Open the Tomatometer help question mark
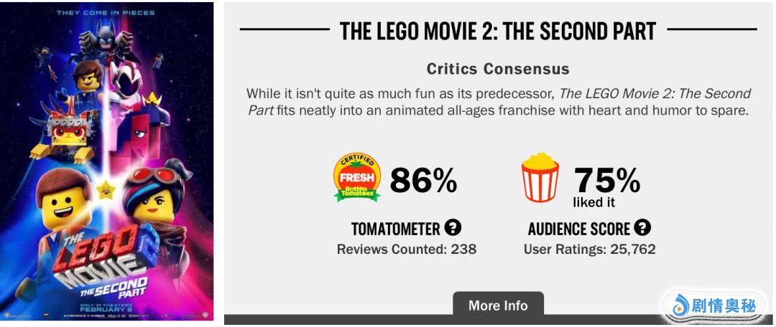Viewport: 776px width, 327px height. 453,228
